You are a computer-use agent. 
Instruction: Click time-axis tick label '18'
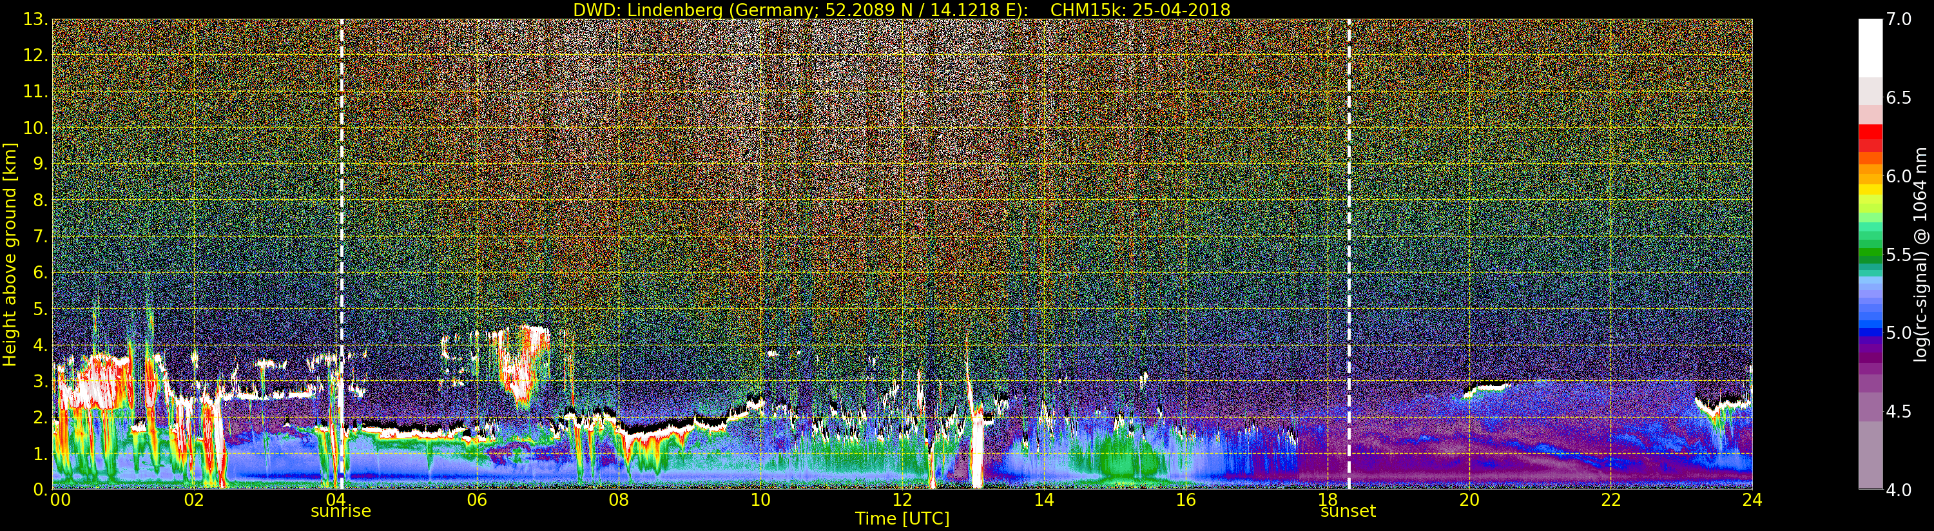click(x=1328, y=499)
